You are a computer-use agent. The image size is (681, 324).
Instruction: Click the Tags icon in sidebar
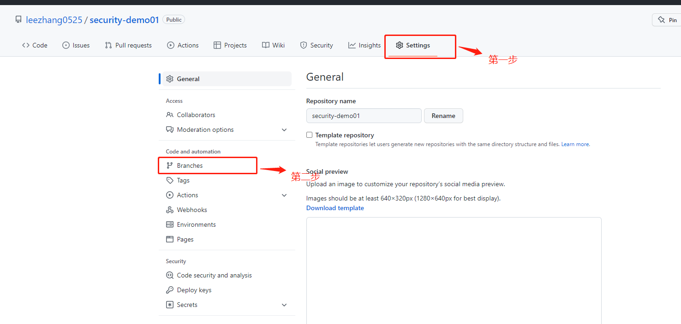coord(170,180)
